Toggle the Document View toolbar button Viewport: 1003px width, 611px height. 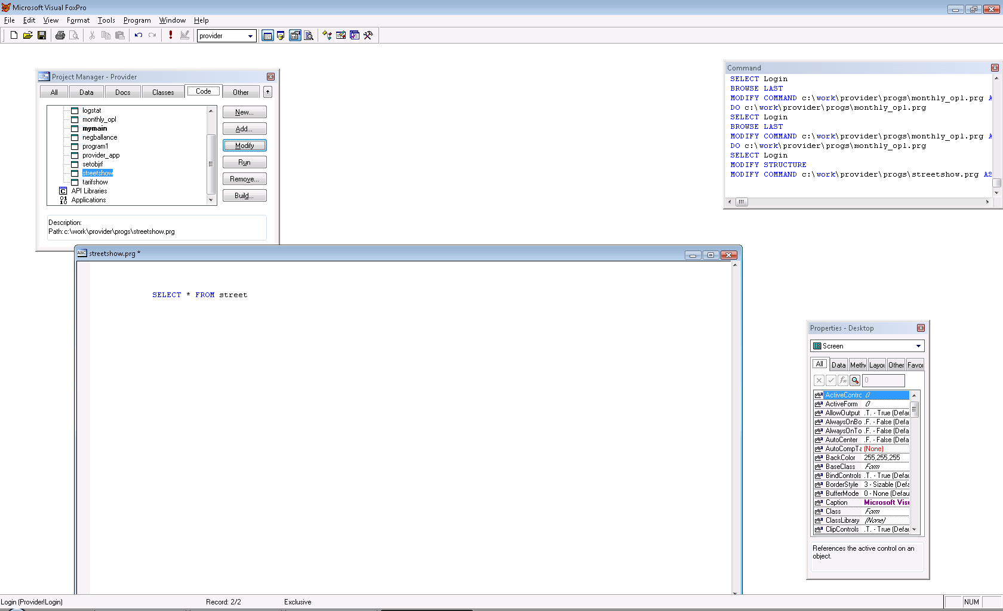[x=309, y=36]
